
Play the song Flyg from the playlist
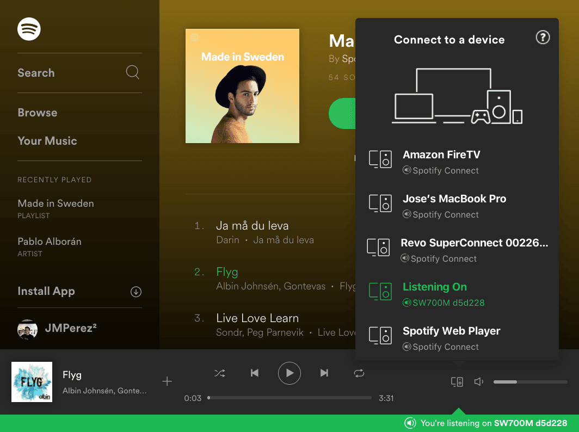click(227, 271)
